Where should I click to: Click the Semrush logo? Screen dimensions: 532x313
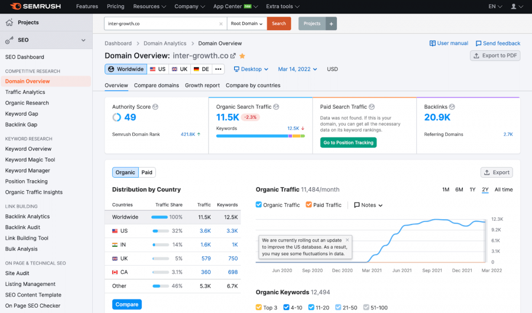(x=35, y=6)
